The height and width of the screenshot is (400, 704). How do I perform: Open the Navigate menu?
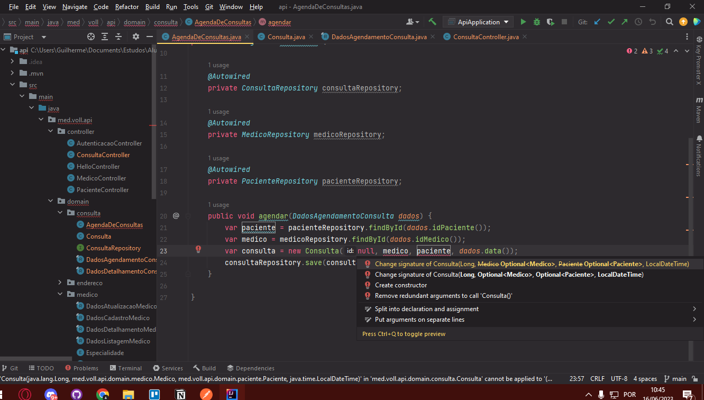(x=75, y=7)
